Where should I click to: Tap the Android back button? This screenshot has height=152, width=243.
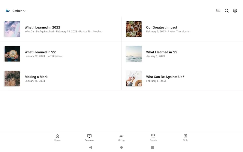91,147
